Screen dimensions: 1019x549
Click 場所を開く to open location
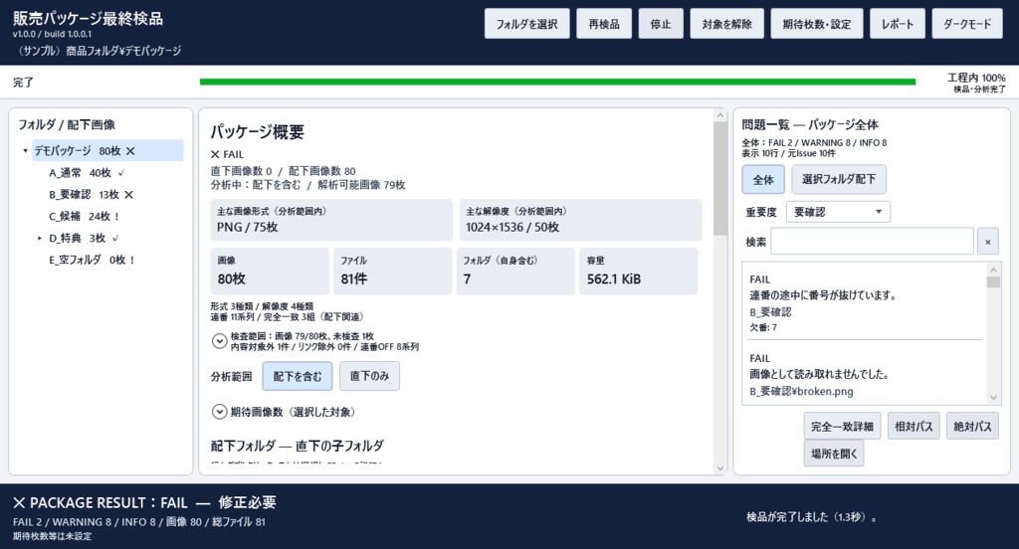[x=834, y=454]
